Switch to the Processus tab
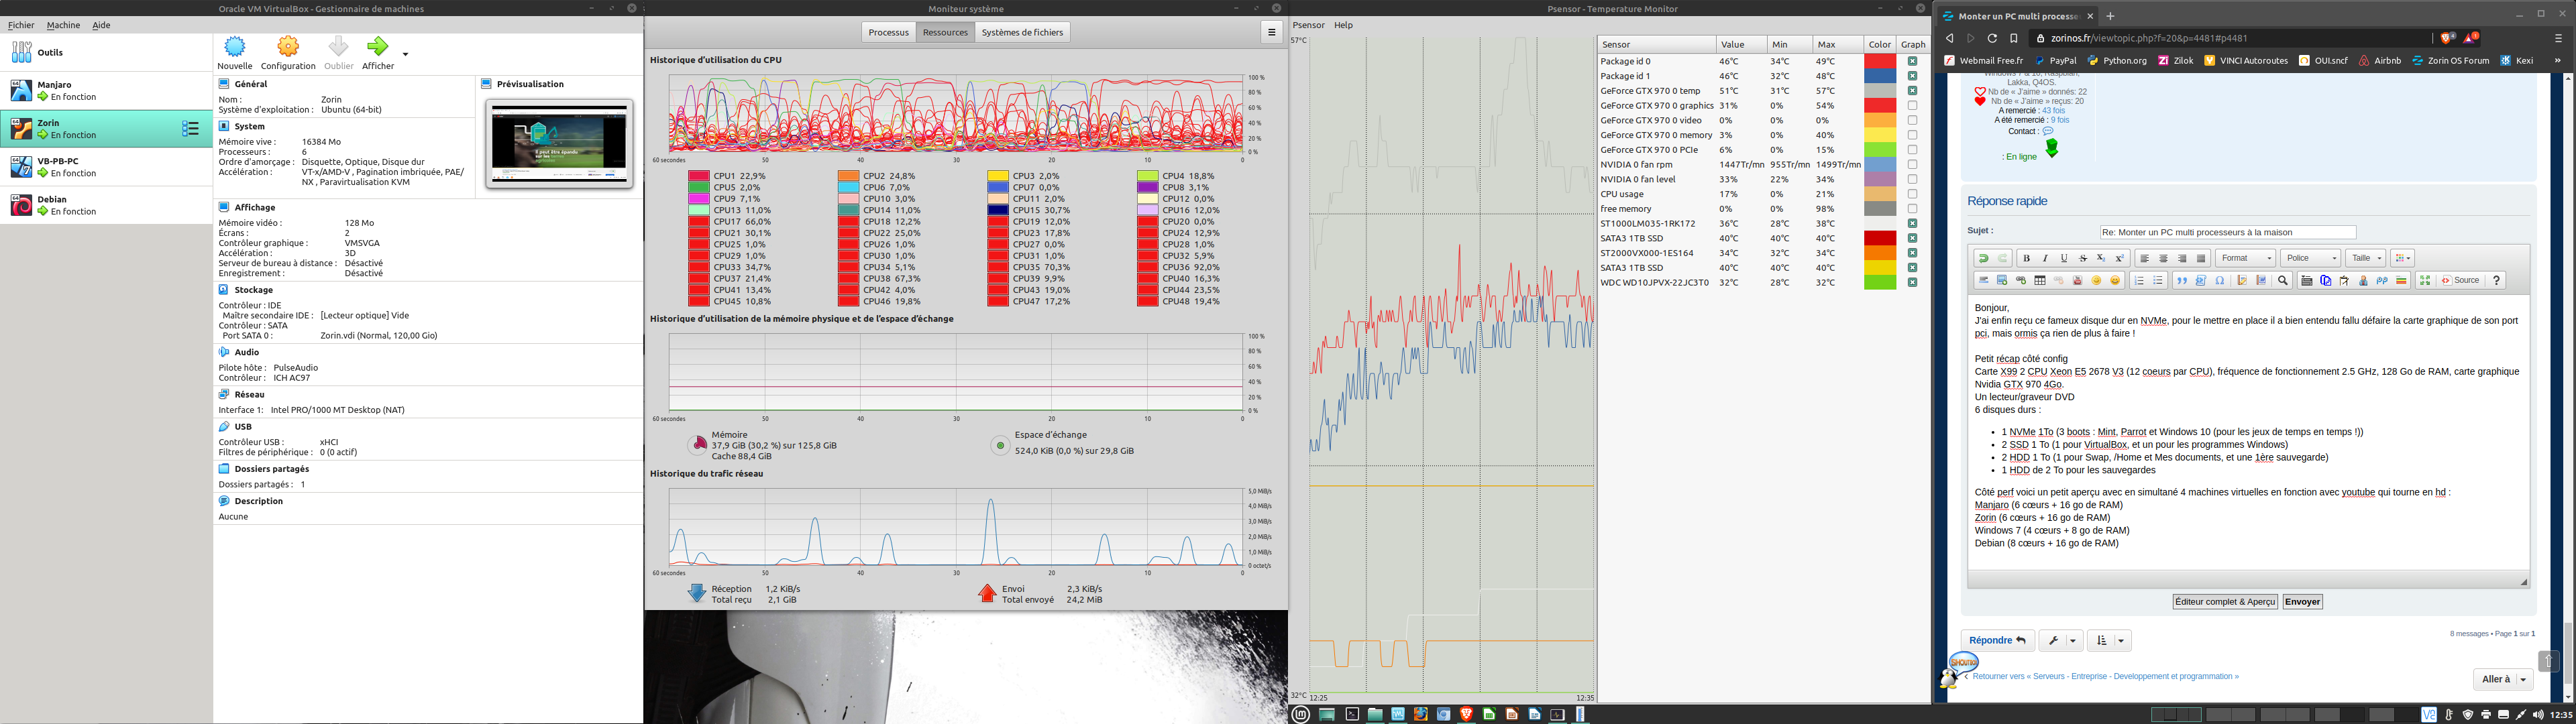 pyautogui.click(x=888, y=32)
